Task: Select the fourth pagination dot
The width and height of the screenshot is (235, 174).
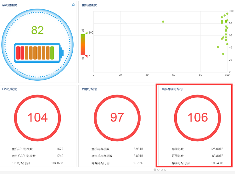Action: click(x=165, y=170)
